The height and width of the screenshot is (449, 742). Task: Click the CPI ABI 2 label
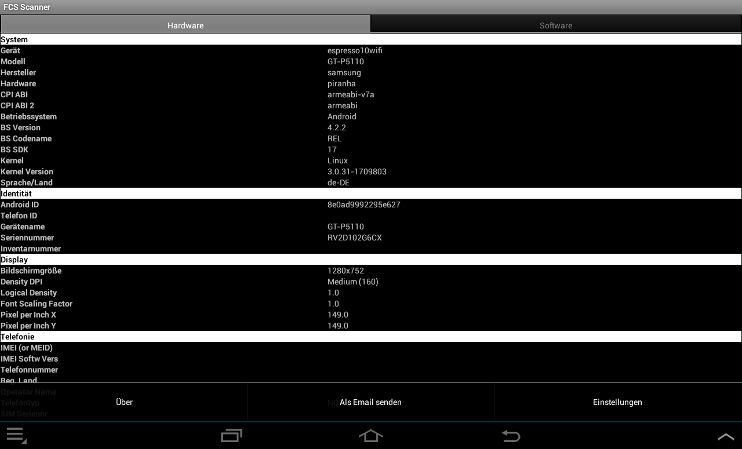tap(17, 105)
